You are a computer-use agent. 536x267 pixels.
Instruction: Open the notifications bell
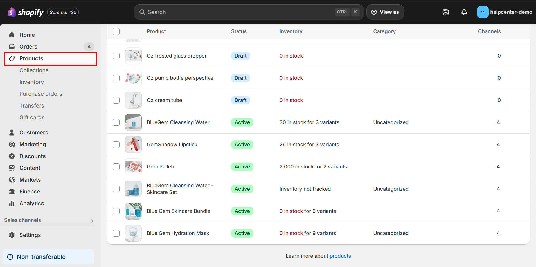(x=464, y=12)
